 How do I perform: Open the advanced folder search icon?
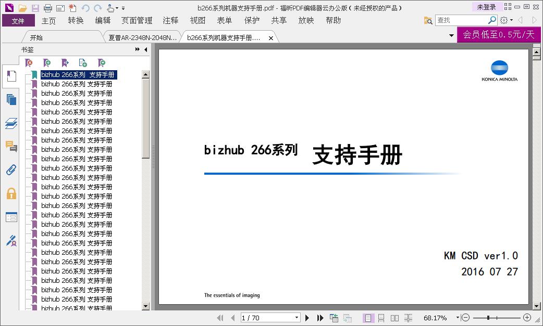pos(428,20)
